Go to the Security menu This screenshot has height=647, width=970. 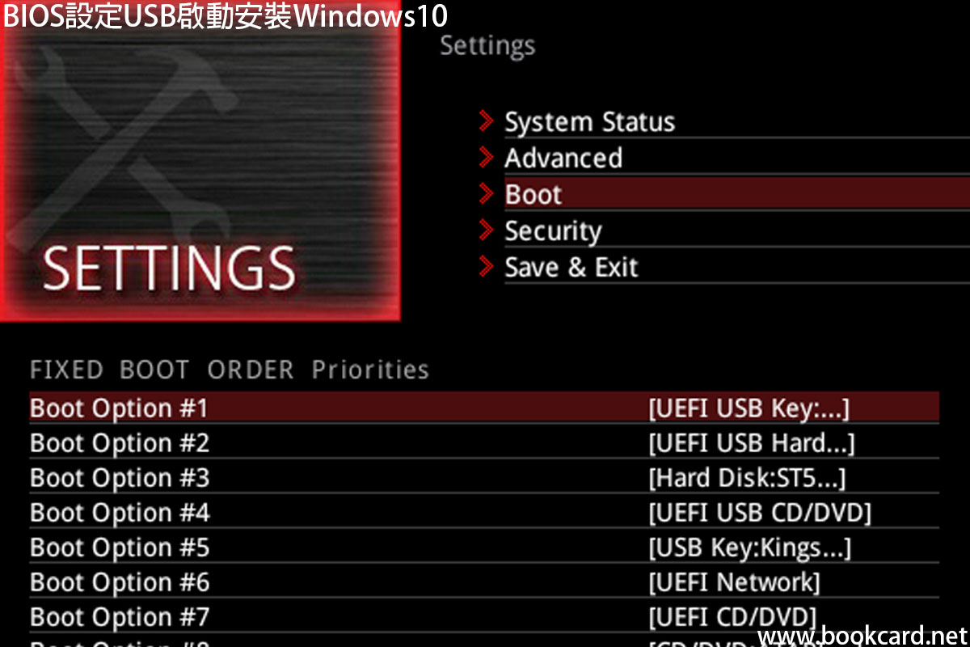click(553, 231)
